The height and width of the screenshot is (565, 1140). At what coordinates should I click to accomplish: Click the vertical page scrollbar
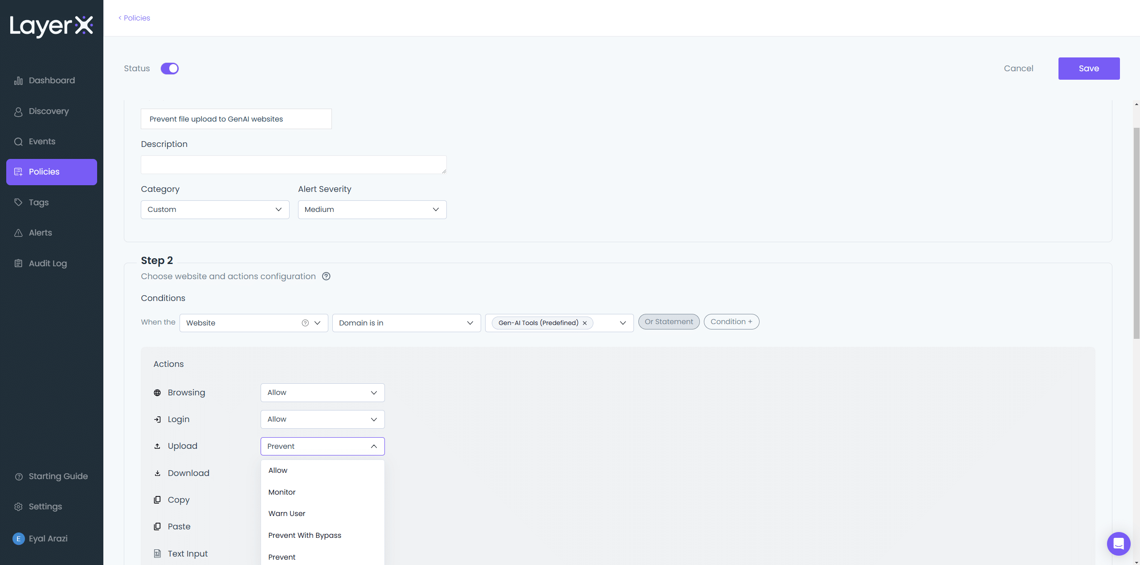click(1136, 232)
